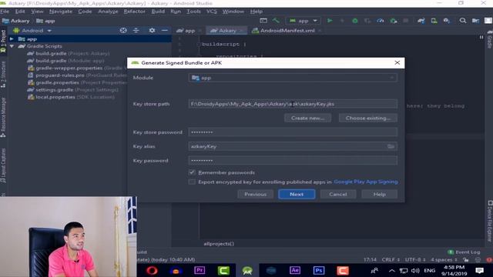The image size is (493, 277).
Task: Click the Search Everywhere magnifier icon
Action: (462, 21)
